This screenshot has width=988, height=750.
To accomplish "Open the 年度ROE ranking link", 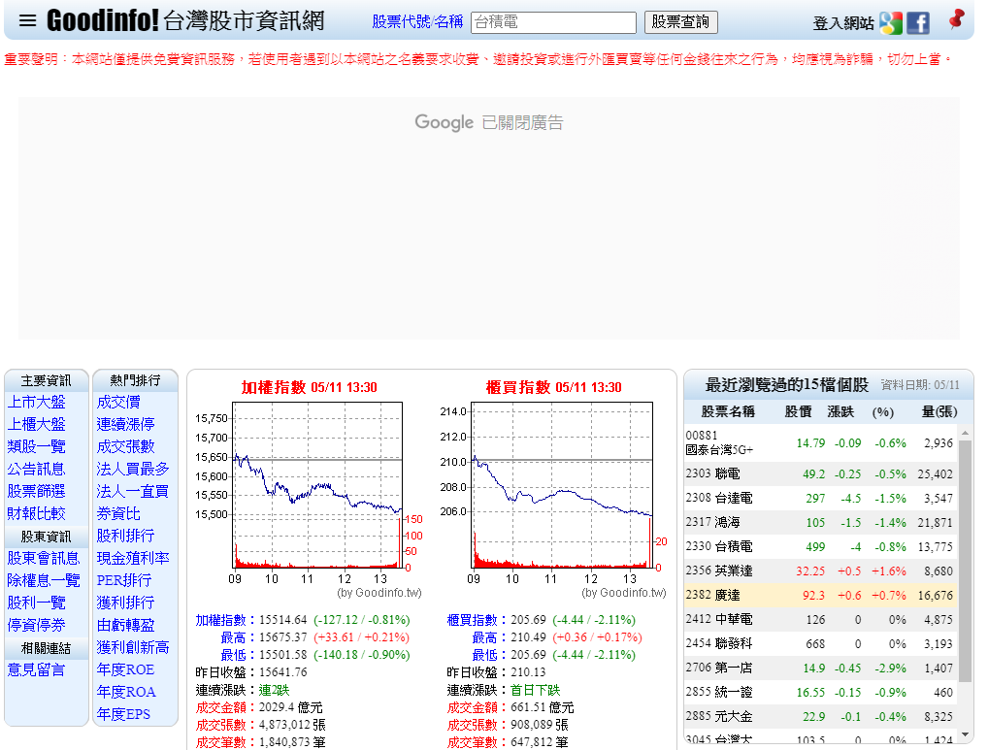I will click(x=125, y=669).
